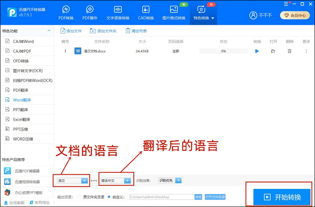
Task: Open 迅捷PDF编辑器 product recommendation
Action: pos(27,171)
